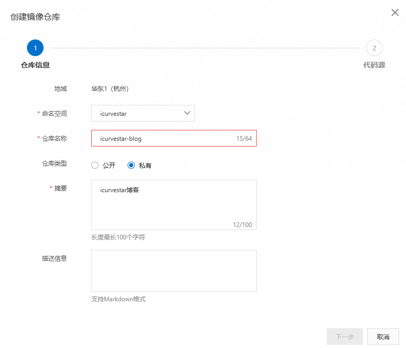Click into the 描述信息 text area
The image size is (406, 348).
[174, 271]
